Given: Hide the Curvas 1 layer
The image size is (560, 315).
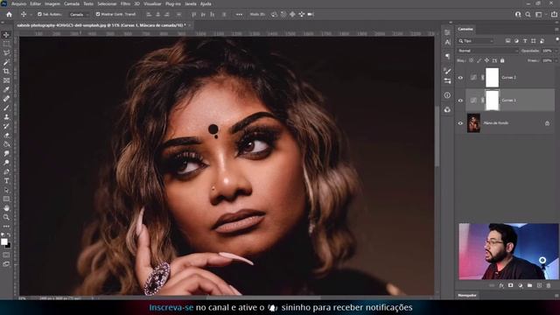Looking at the screenshot, I should point(460,101).
